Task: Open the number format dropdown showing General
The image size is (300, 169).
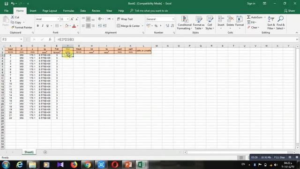Action: point(173,19)
